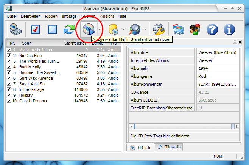
Task: Click the FreeRIP icon in title bar
Action: coord(9,8)
